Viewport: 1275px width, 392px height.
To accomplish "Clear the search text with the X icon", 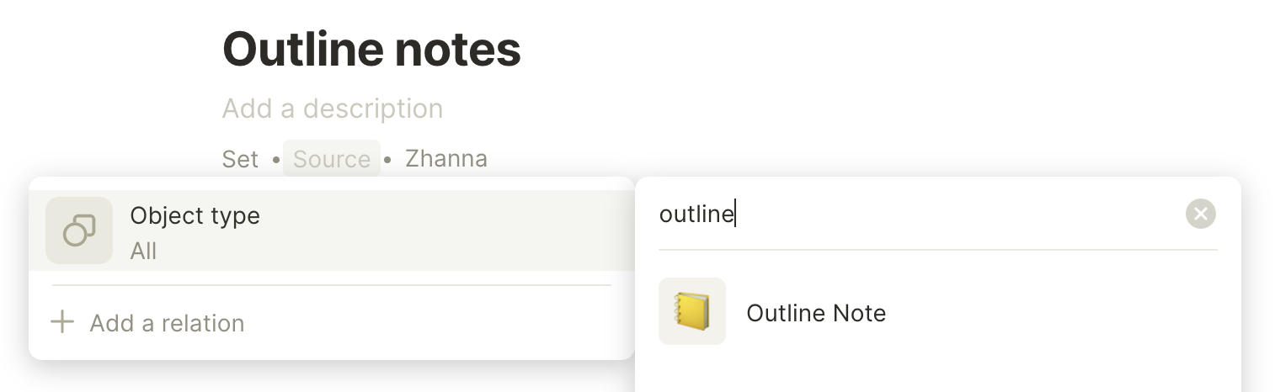I will pyautogui.click(x=1200, y=215).
